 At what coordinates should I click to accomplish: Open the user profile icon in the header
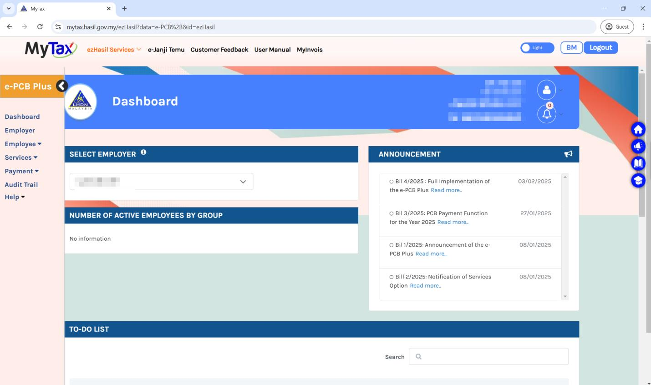tap(547, 90)
